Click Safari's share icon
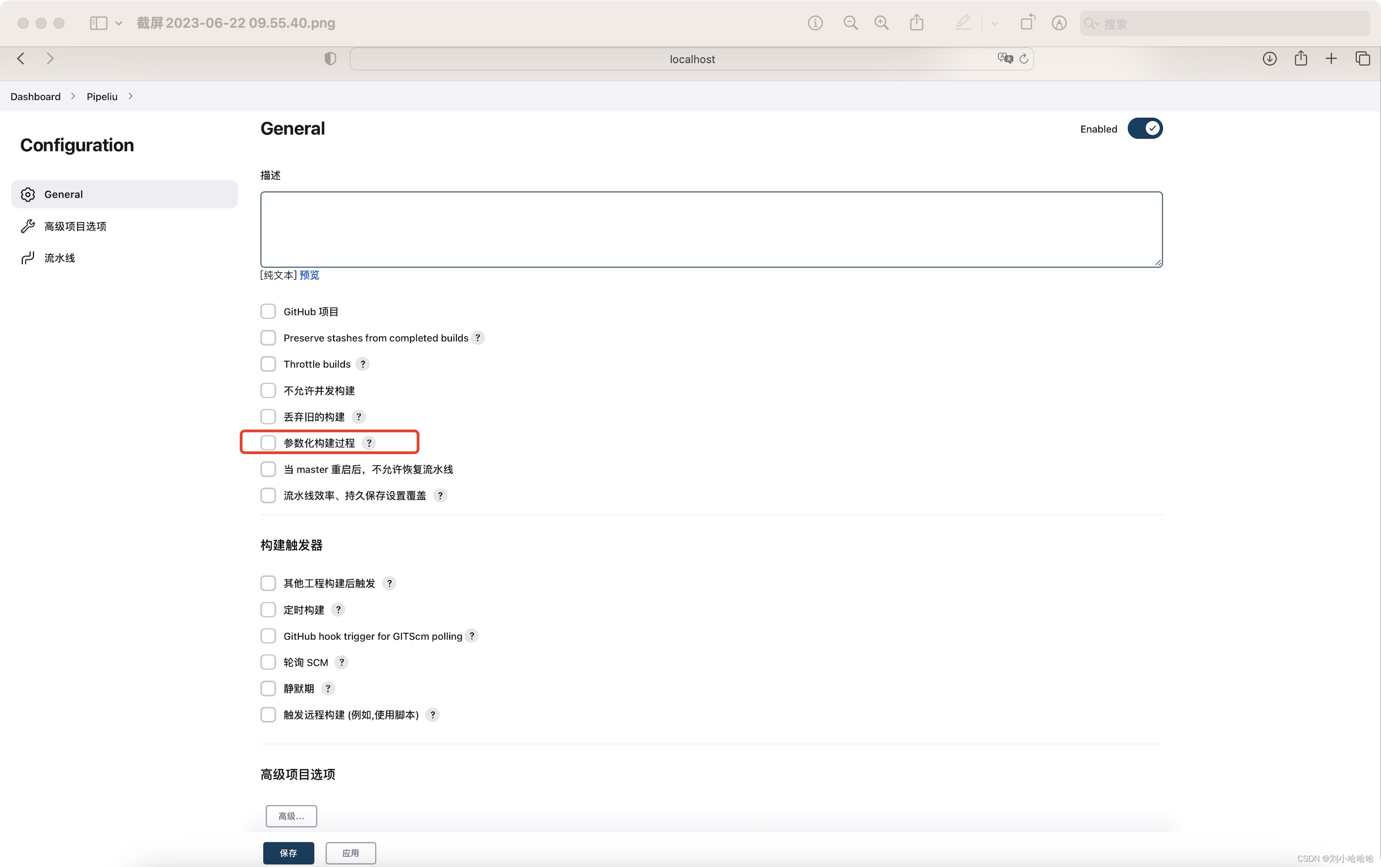 [x=1301, y=58]
